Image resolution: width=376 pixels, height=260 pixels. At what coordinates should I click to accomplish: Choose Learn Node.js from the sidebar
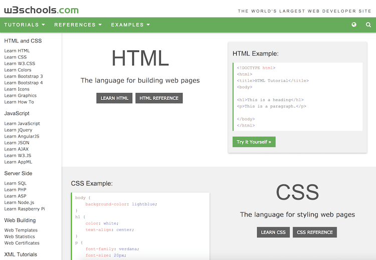(19, 202)
